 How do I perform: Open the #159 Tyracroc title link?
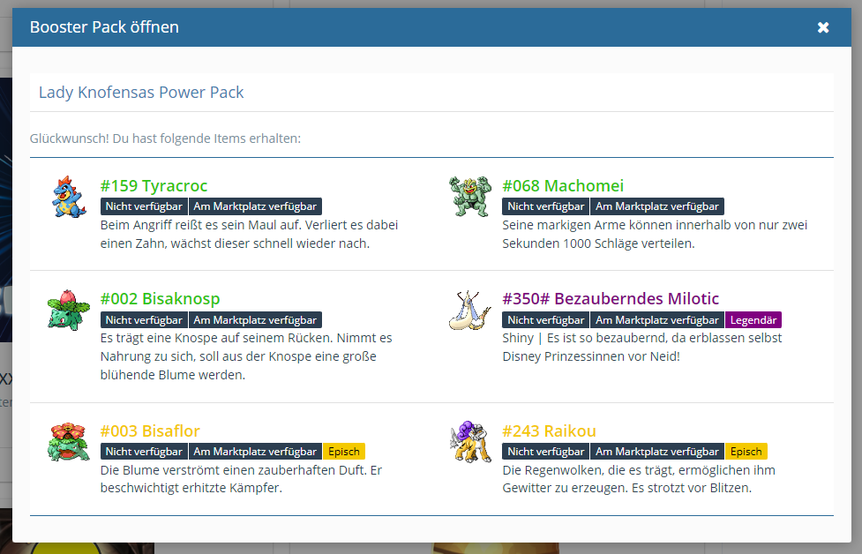[154, 186]
